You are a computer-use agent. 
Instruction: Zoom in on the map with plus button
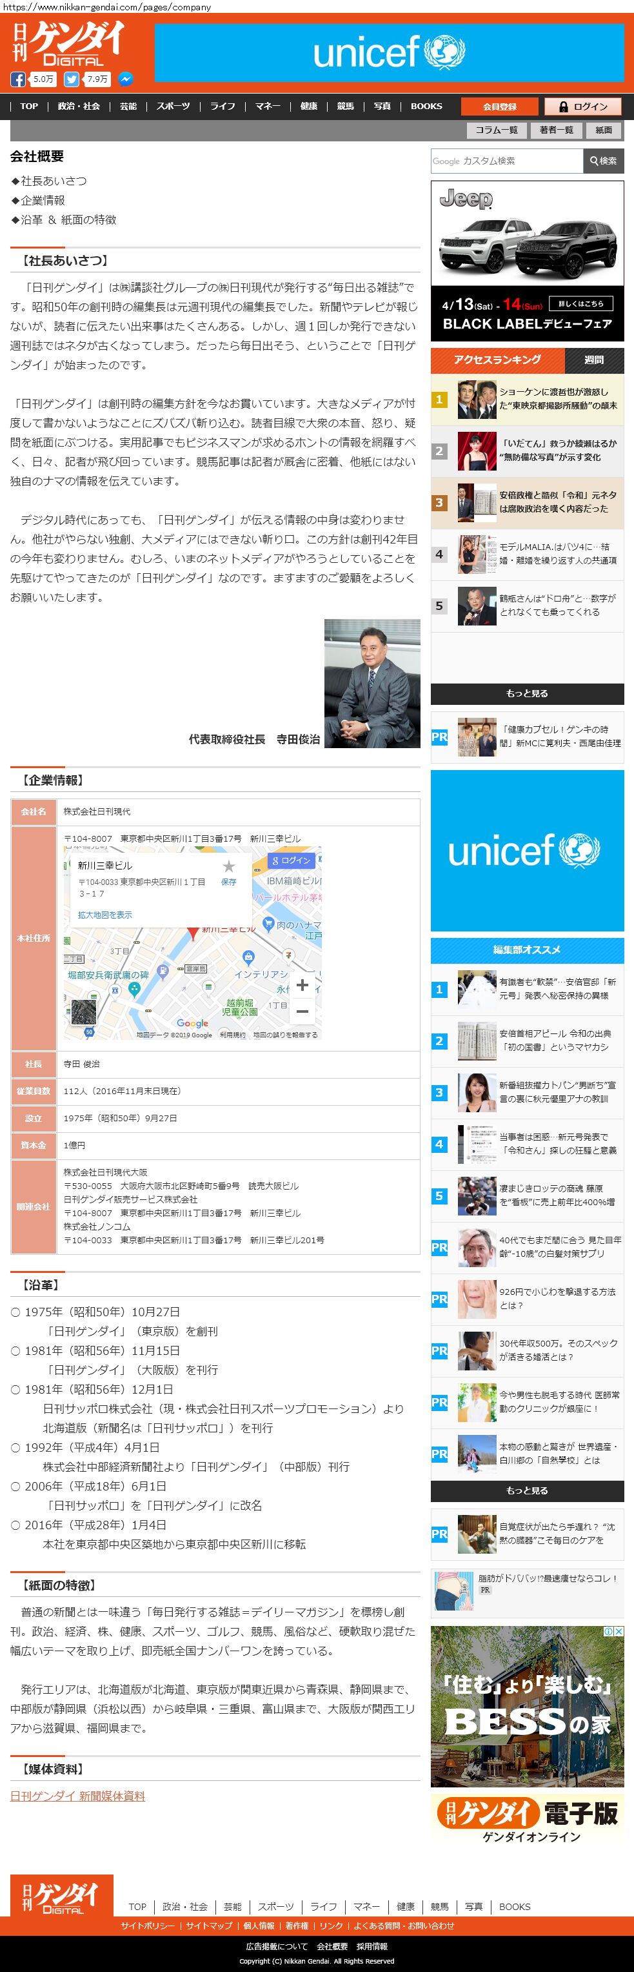click(303, 985)
